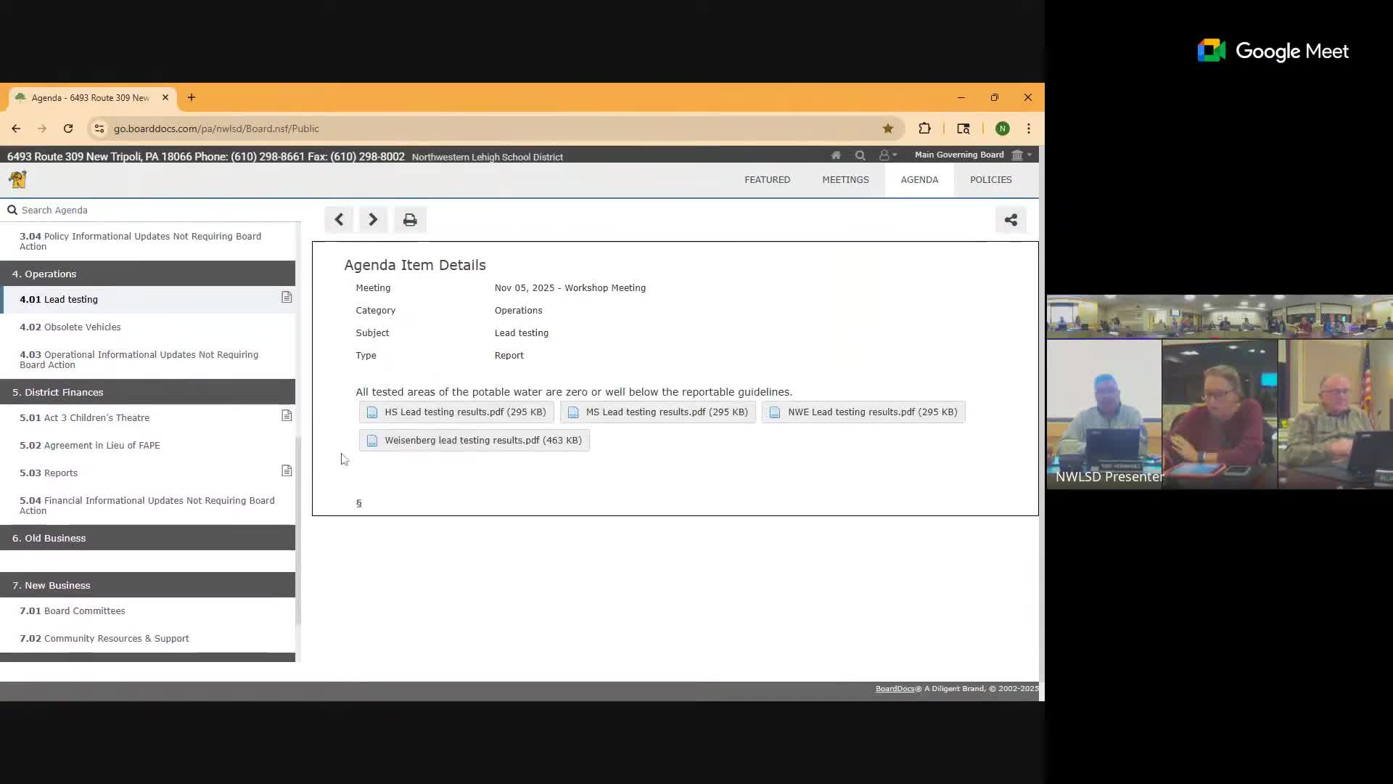Open the user account dropdown
The height and width of the screenshot is (784, 1393).
[x=888, y=155]
